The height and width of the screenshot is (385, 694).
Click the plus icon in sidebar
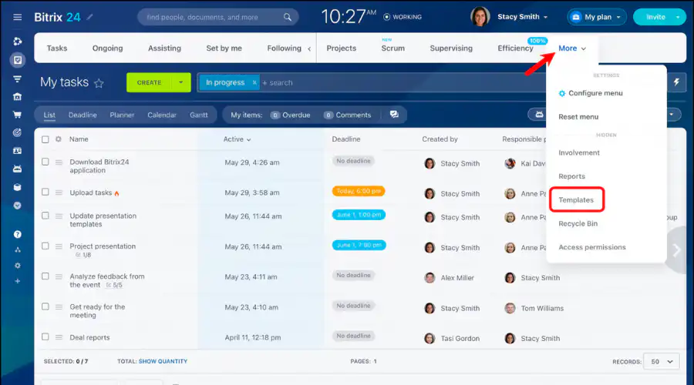pyautogui.click(x=17, y=281)
